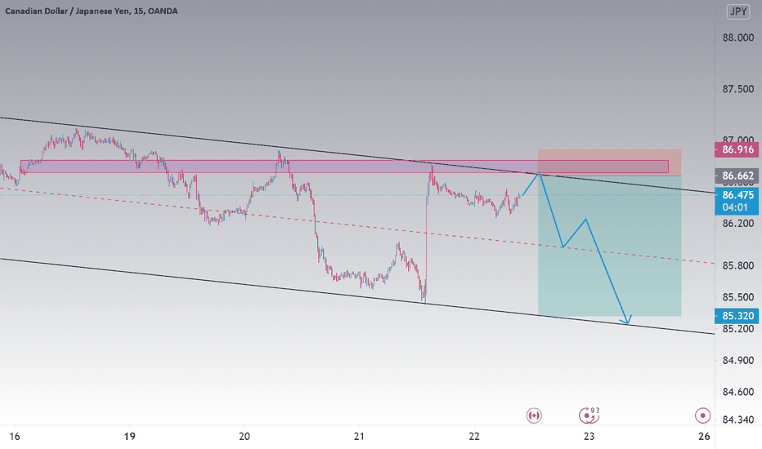Click the 85.500 price axis value
Viewport: 762px width, 449px height.
click(x=737, y=297)
